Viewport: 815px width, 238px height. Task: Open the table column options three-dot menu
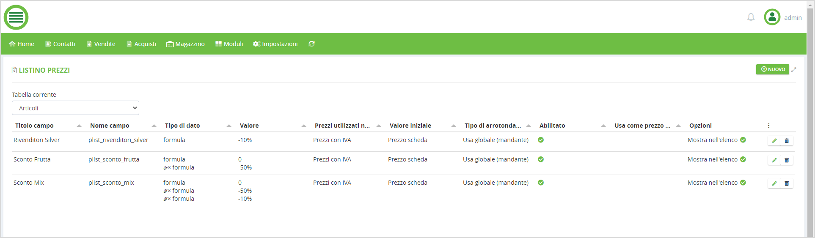[x=768, y=126]
